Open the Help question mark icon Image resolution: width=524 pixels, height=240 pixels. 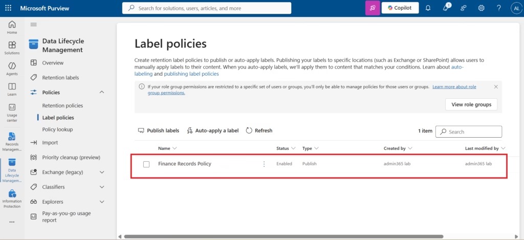click(499, 8)
